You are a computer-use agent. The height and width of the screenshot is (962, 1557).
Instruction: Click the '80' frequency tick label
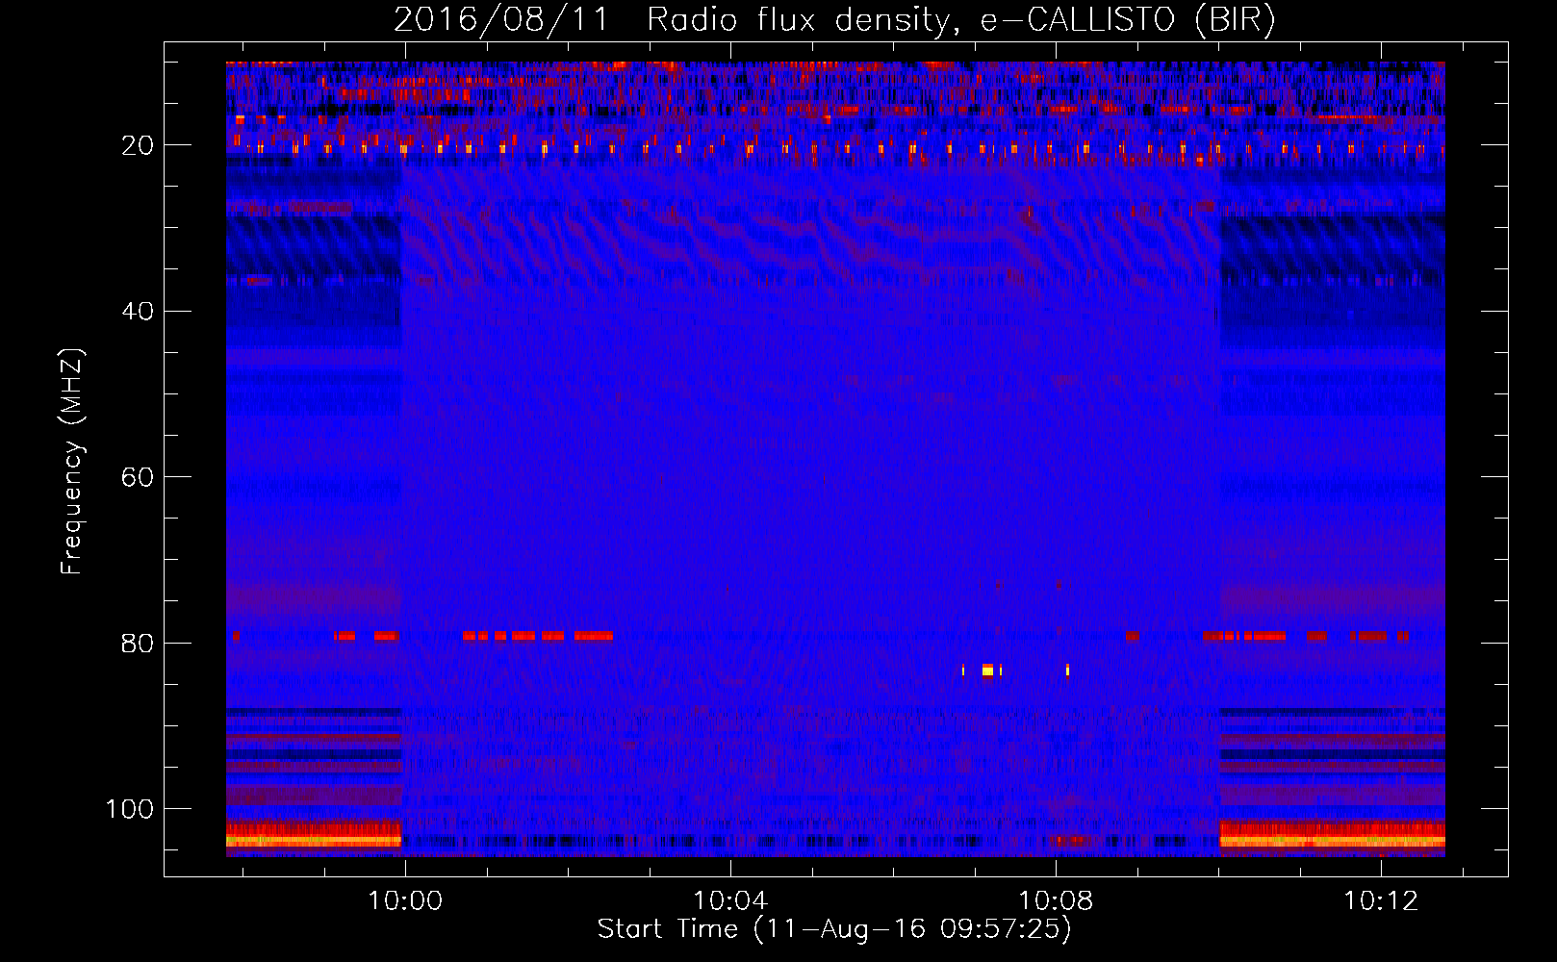tap(138, 644)
